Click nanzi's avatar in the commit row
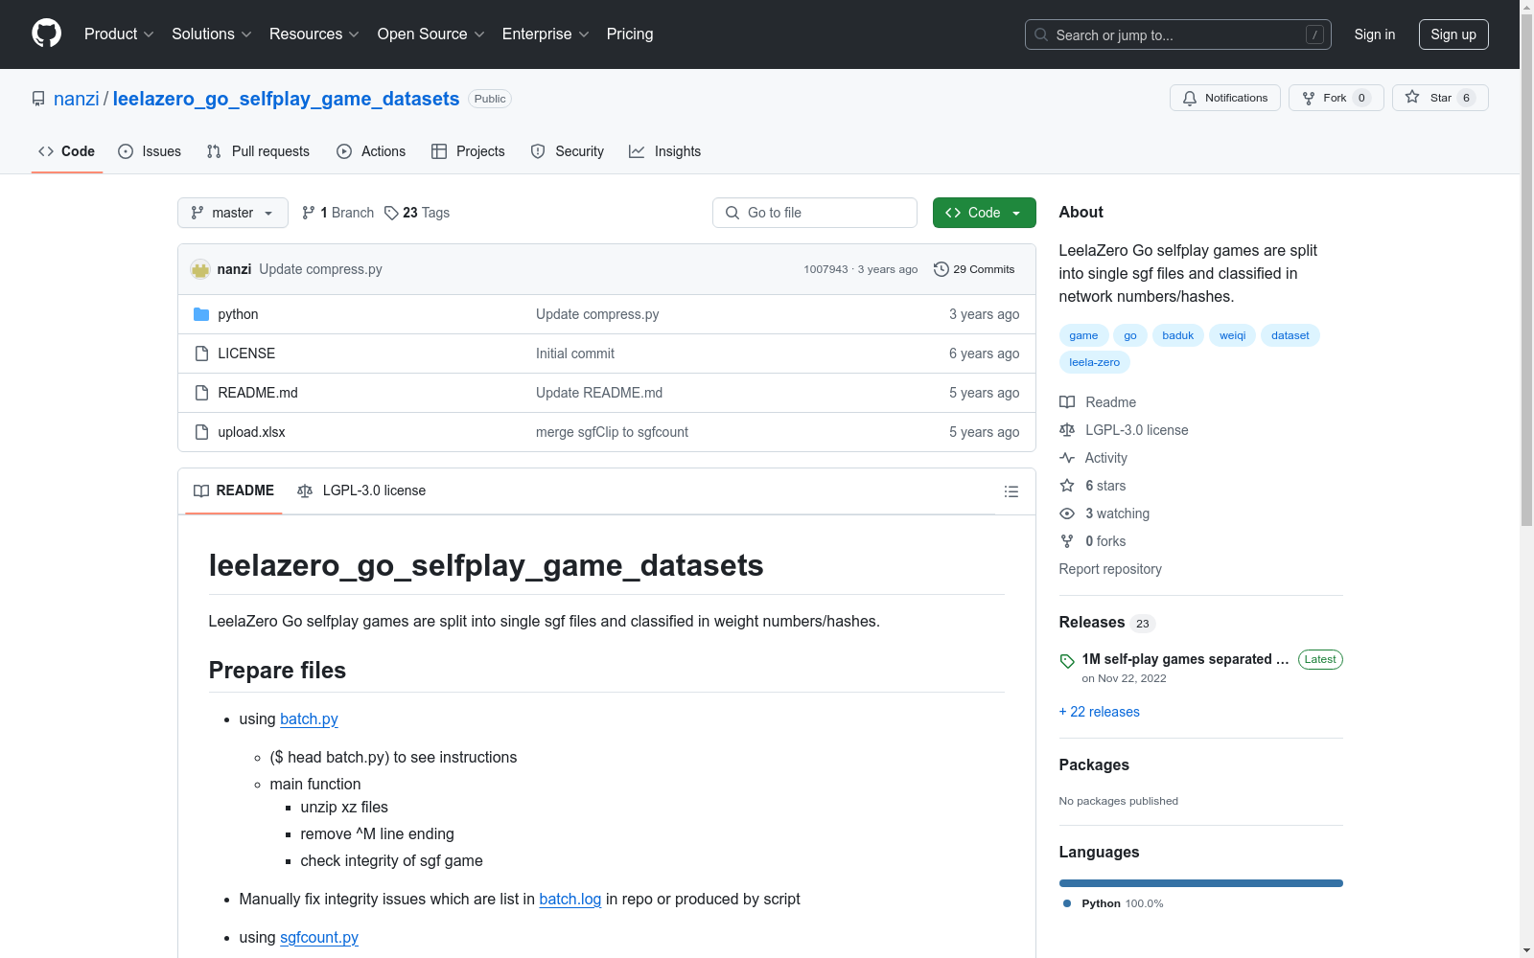This screenshot has height=958, width=1534. click(x=200, y=269)
